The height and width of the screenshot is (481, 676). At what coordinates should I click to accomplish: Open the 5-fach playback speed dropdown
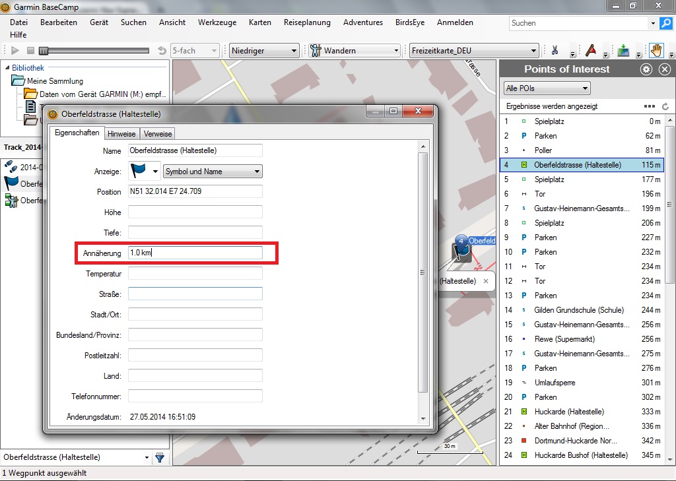tap(195, 50)
